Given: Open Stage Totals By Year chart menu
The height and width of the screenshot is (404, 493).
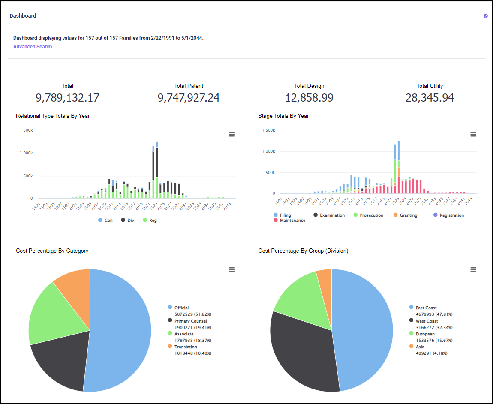Looking at the screenshot, I should (x=473, y=134).
